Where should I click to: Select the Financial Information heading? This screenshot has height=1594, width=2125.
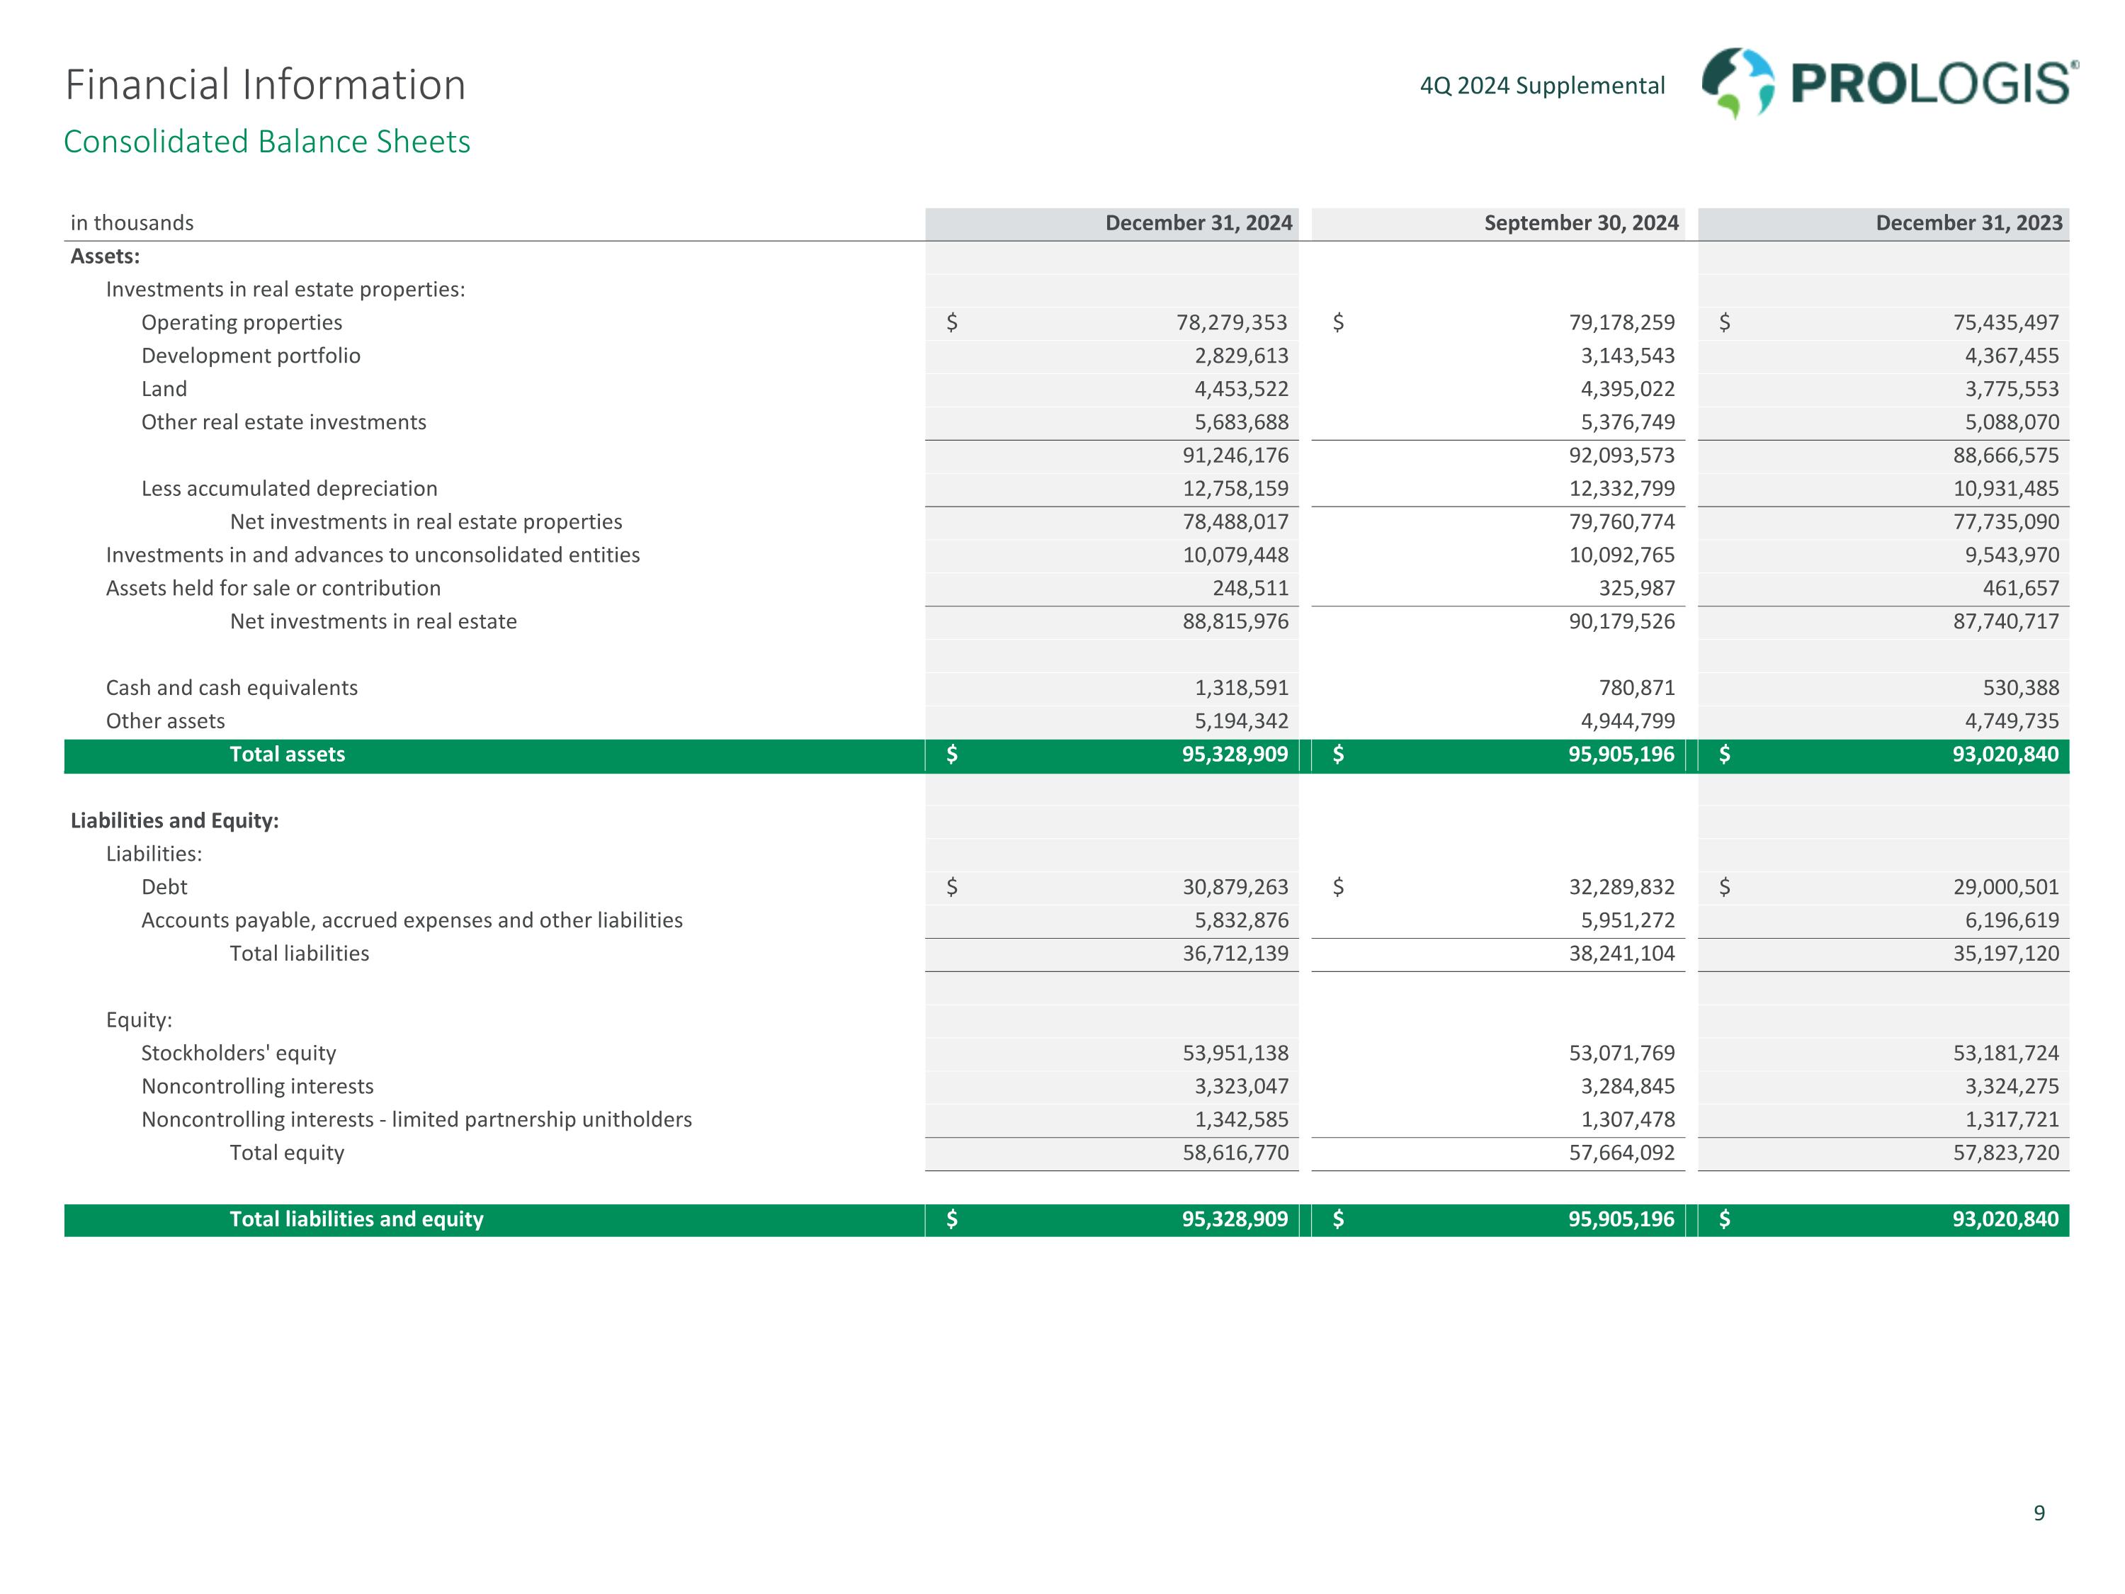point(265,84)
